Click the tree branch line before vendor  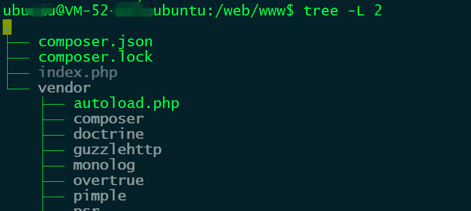(x=18, y=88)
